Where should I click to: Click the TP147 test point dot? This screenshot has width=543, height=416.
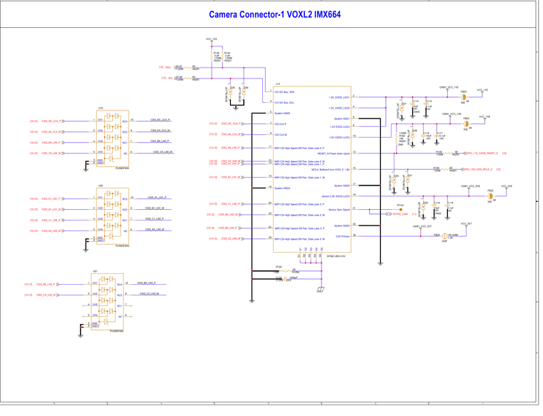pos(401,210)
